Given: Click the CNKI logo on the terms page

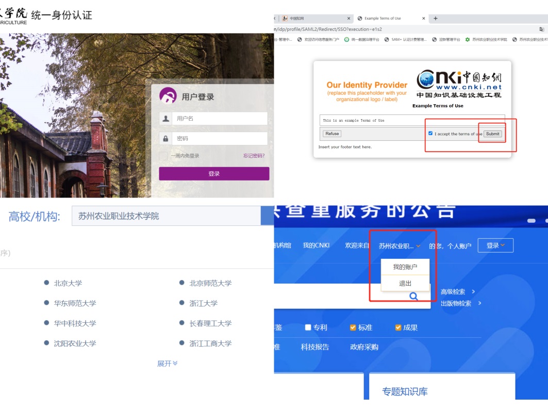Looking at the screenshot, I should pyautogui.click(x=459, y=84).
